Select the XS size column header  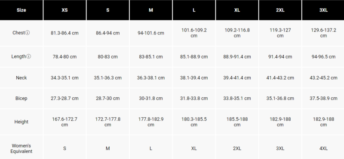64,10
